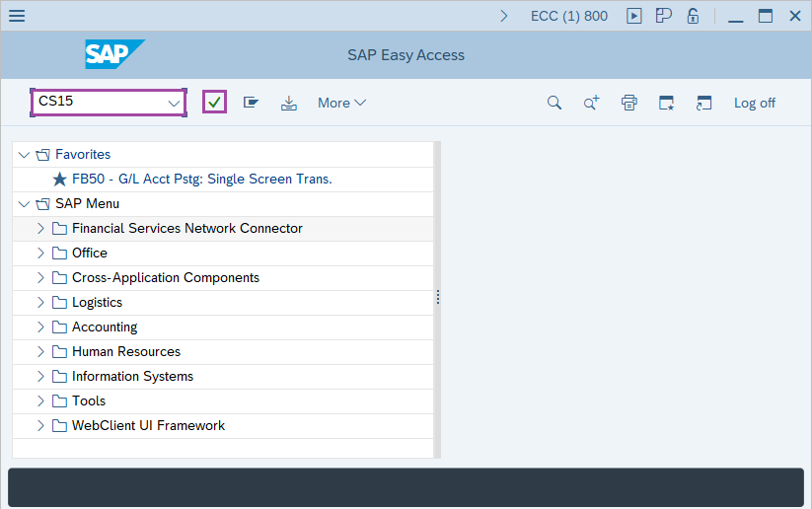Click the download icon beside More
The height and width of the screenshot is (509, 812).
pos(288,103)
